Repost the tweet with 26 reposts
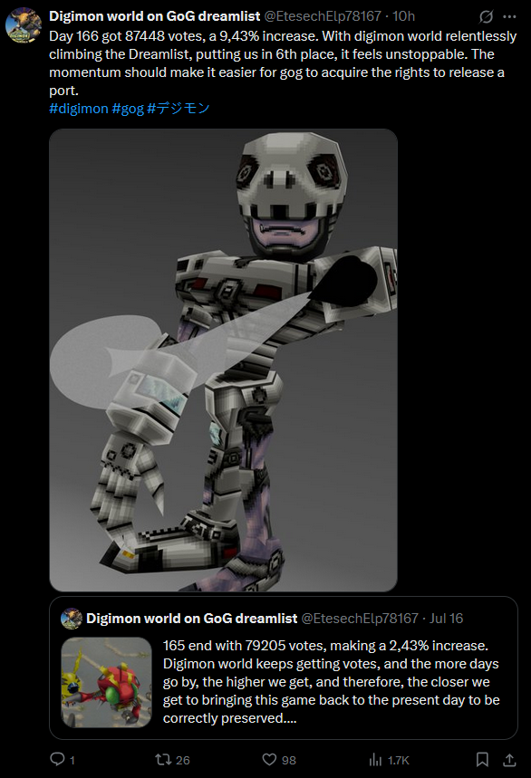Viewport: 531px width, 778px height. (163, 759)
